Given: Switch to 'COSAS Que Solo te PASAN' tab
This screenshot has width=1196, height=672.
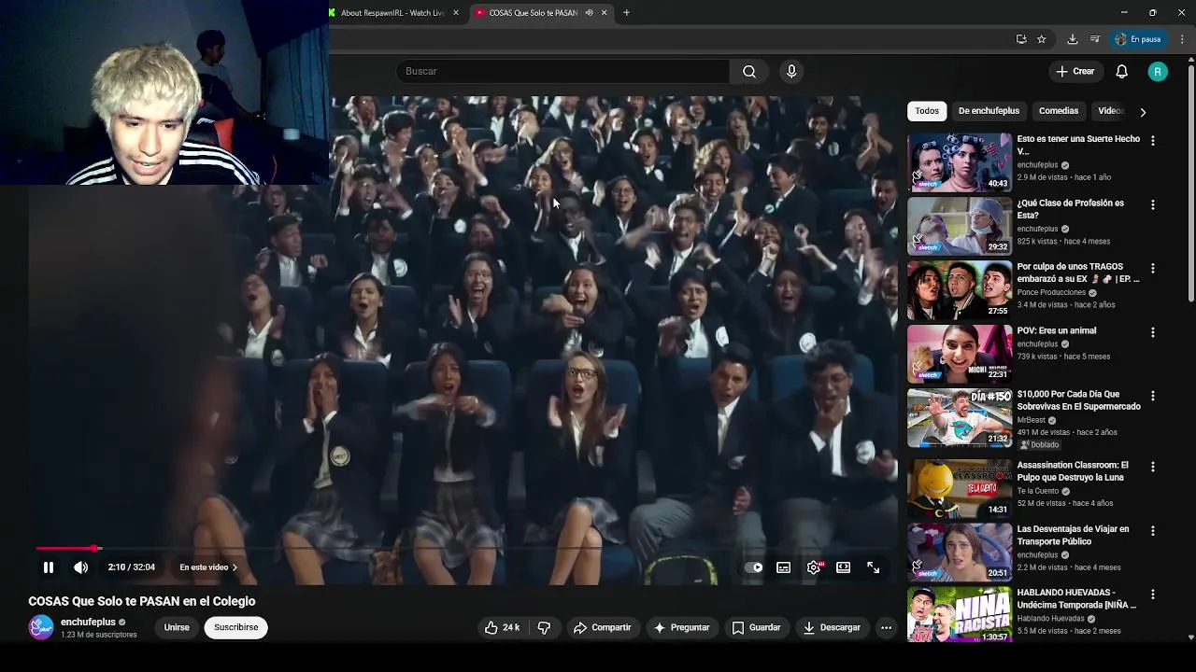Looking at the screenshot, I should click(x=534, y=13).
